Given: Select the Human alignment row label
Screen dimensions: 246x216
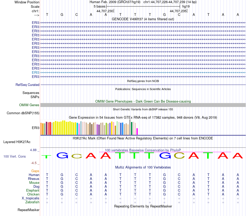Looking at the screenshot, I should pyautogui.click(x=34, y=175).
